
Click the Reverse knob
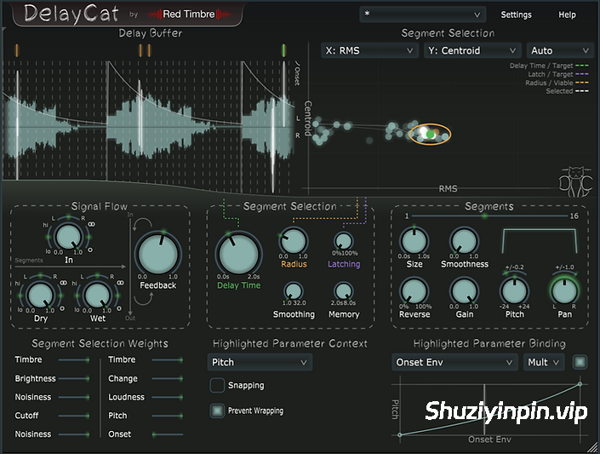pyautogui.click(x=414, y=291)
